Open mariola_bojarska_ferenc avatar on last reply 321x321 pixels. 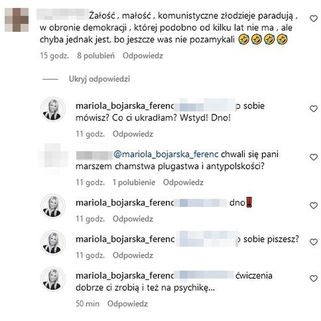53,279
